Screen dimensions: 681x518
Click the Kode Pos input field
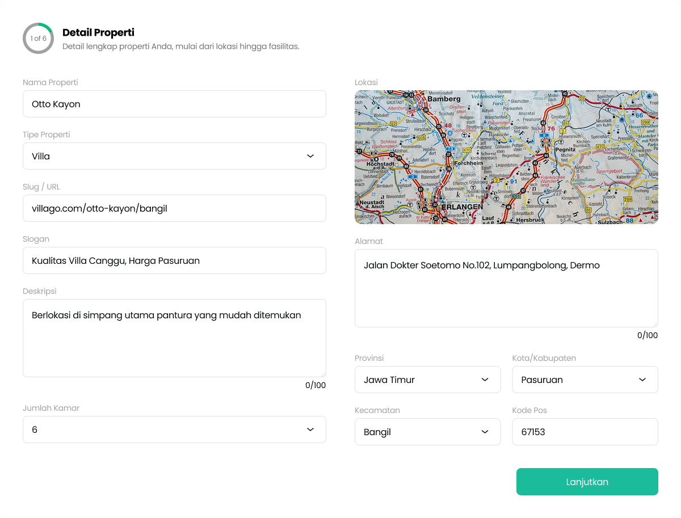click(585, 432)
